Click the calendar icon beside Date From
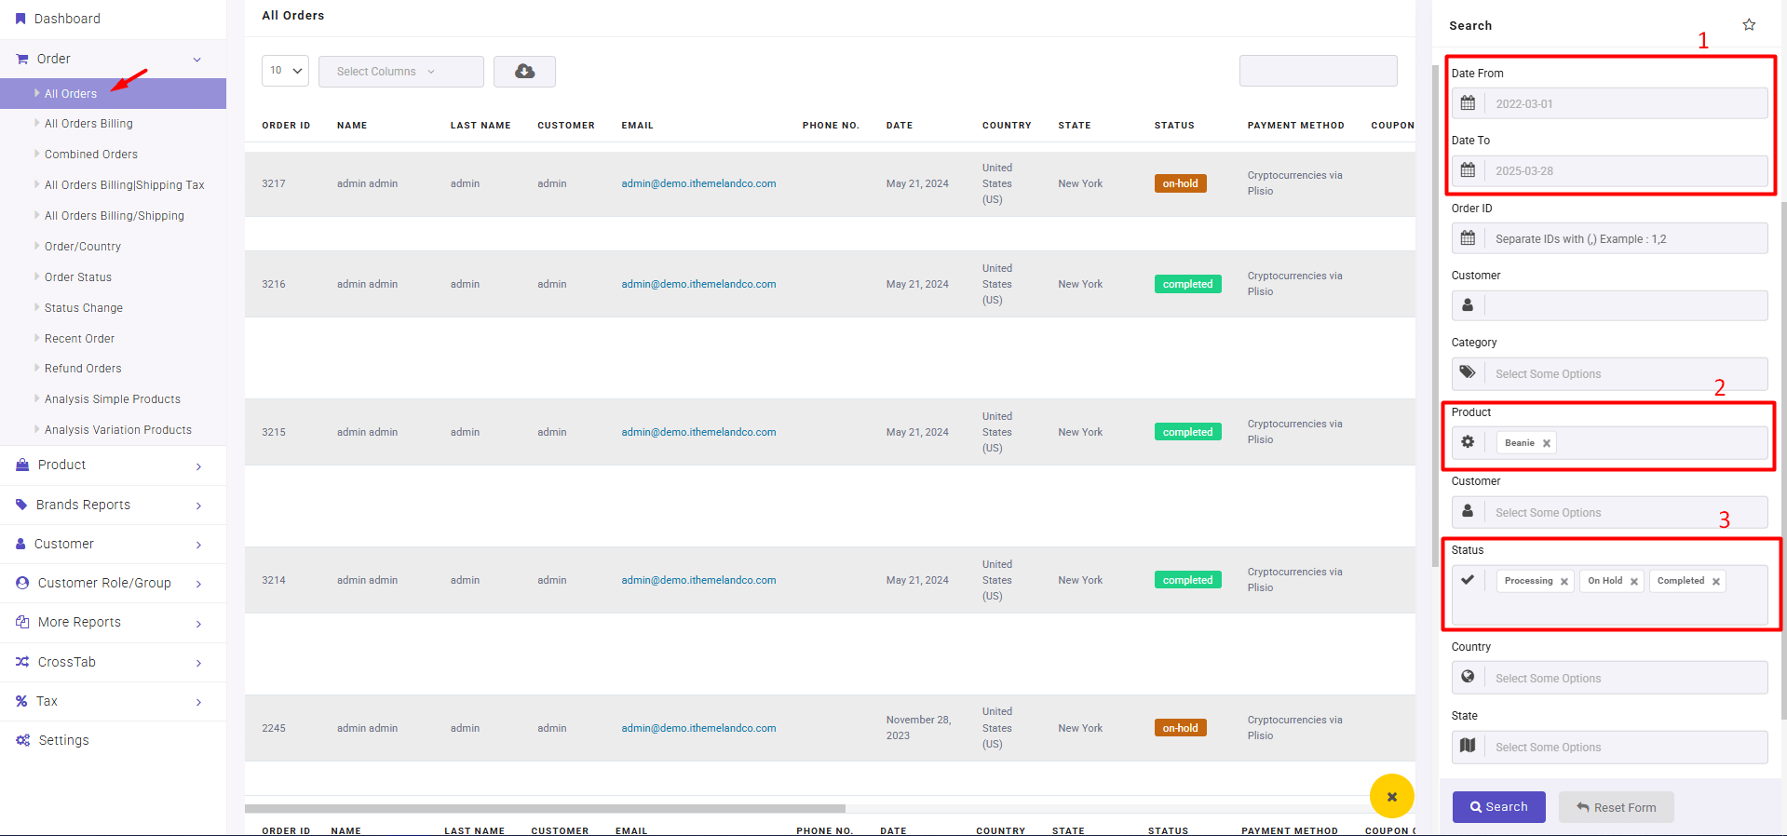1787x836 pixels. (1468, 103)
